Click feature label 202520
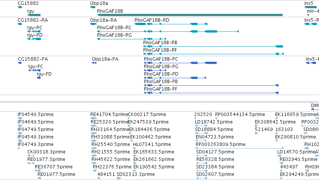Viewport: 319px width, 180px height. click(x=203, y=115)
